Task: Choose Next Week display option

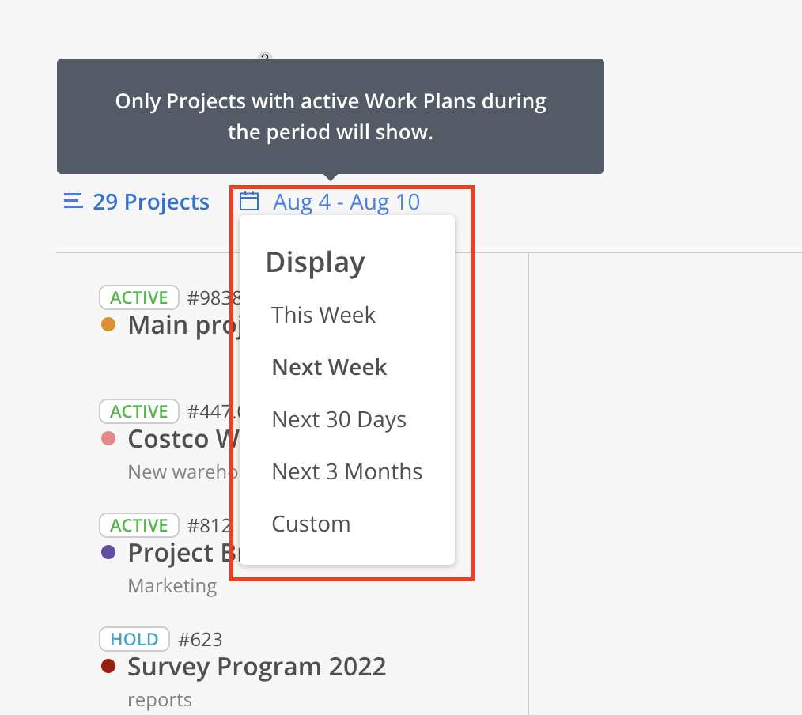Action: (329, 367)
